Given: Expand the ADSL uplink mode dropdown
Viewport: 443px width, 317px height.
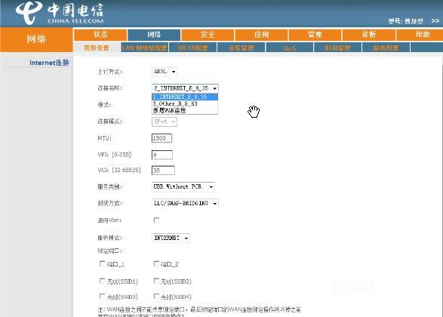Looking at the screenshot, I should pos(165,72).
